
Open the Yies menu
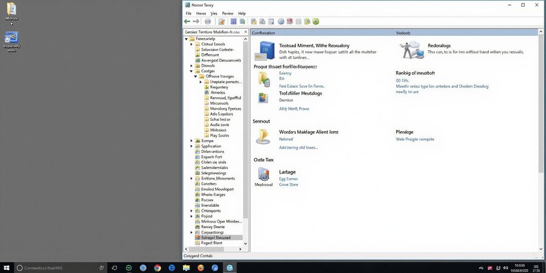[214, 13]
